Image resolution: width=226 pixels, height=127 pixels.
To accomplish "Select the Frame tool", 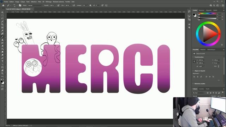I will [2, 28].
